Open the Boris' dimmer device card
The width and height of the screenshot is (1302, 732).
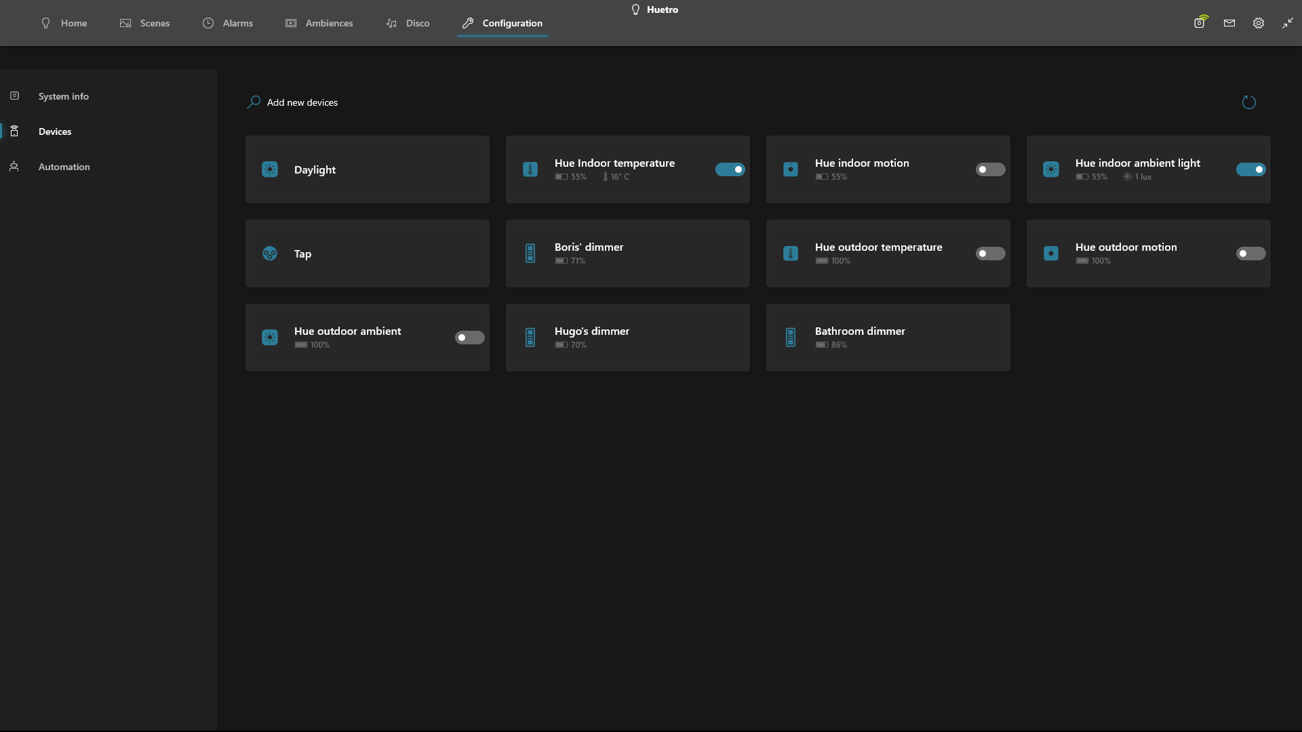tap(627, 253)
